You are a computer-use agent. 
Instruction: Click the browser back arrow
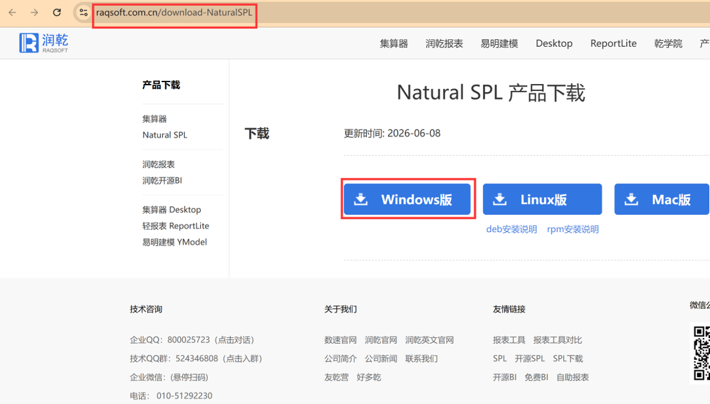(12, 13)
